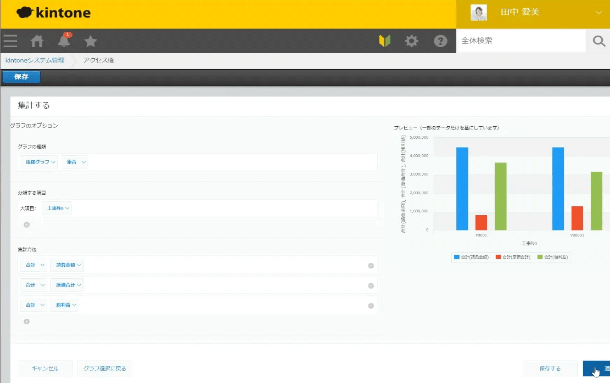Expand the 縦棒グラフ chart type dropdown

38,162
